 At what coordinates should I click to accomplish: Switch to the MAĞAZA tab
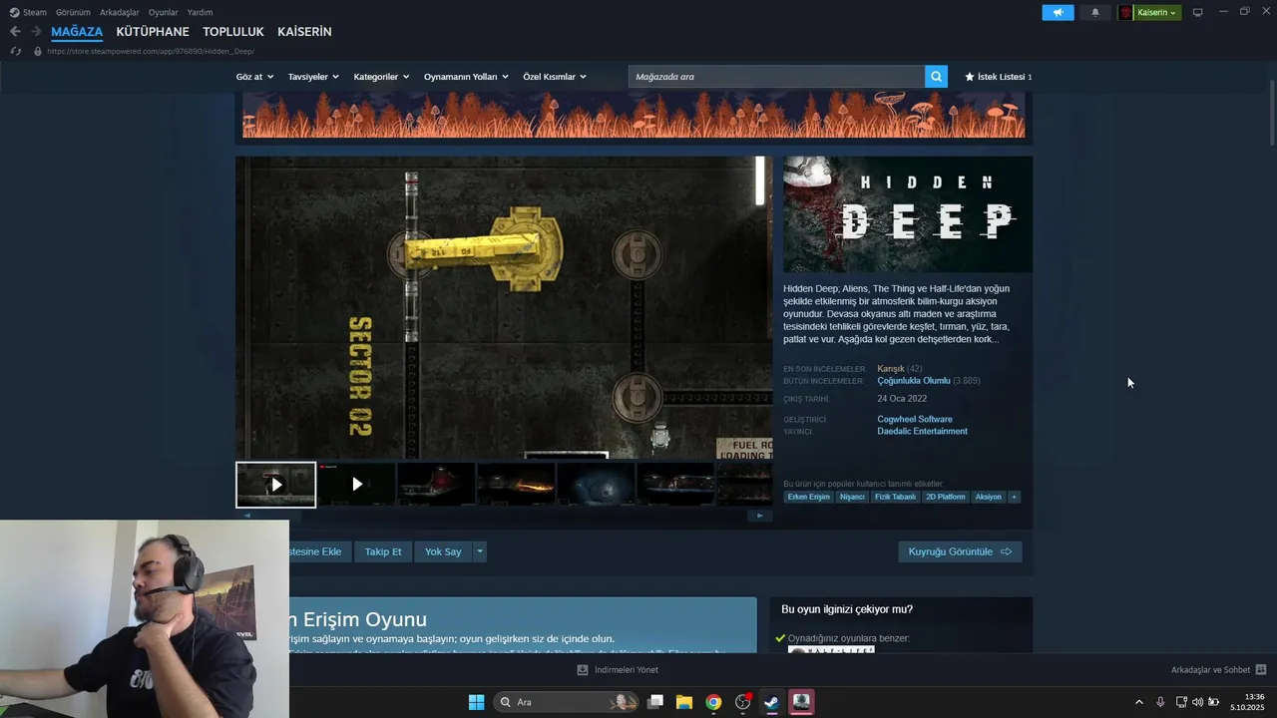click(x=77, y=32)
